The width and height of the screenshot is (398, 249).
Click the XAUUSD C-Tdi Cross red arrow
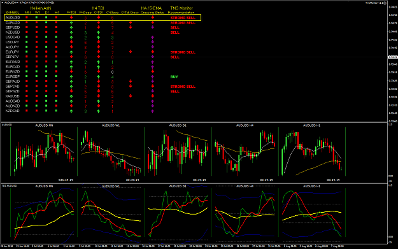pyautogui.click(x=131, y=96)
